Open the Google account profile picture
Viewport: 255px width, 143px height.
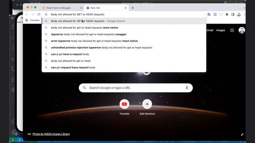242,30
